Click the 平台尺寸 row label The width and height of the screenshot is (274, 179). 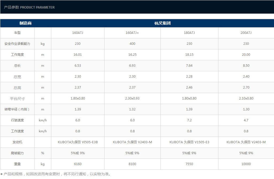(17, 98)
